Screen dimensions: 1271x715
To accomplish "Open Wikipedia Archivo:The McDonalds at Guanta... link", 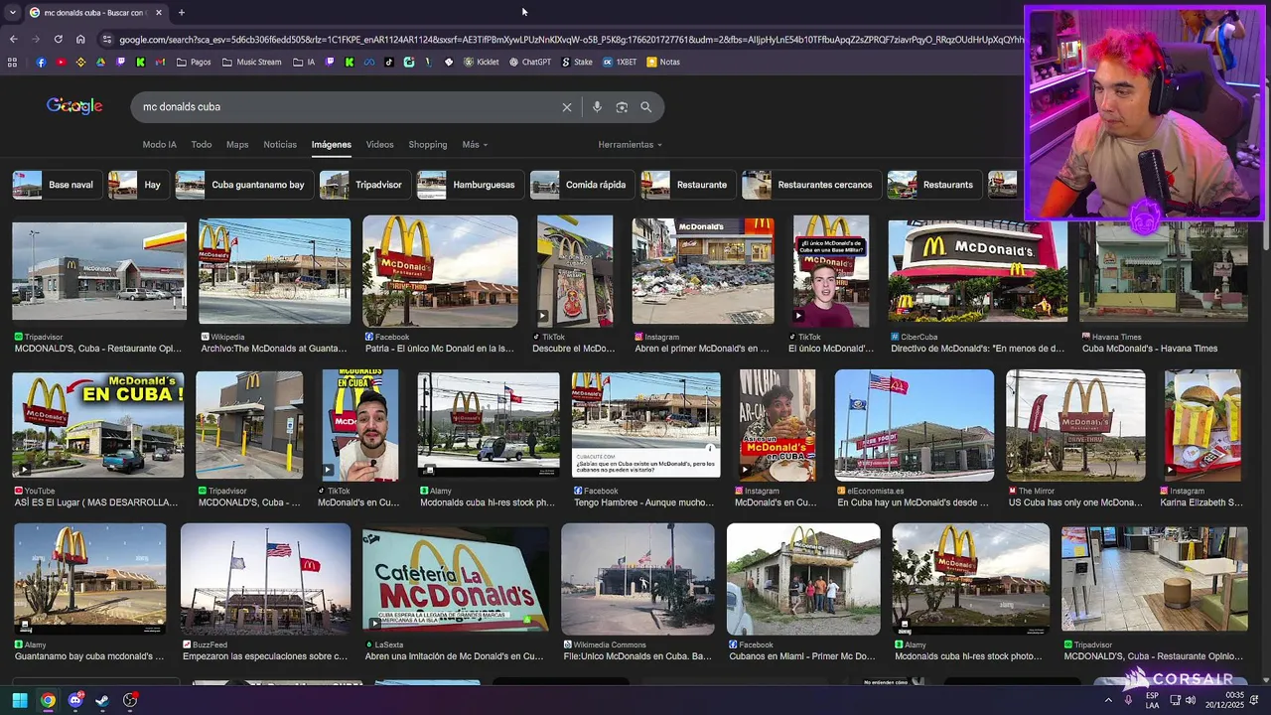I will coord(274,349).
